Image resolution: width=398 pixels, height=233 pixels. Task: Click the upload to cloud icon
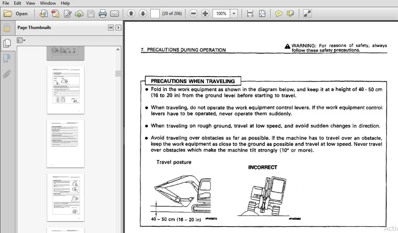pyautogui.click(x=79, y=14)
